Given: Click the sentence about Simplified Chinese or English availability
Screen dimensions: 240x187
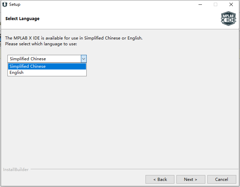Looking at the screenshot, I should point(74,38).
